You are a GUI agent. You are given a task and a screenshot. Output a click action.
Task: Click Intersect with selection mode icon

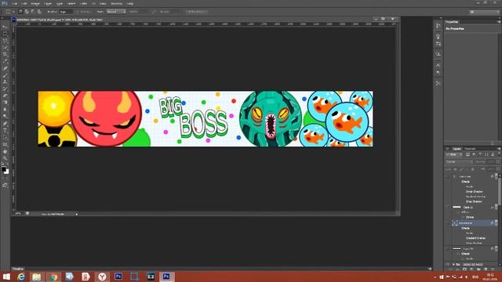39,12
